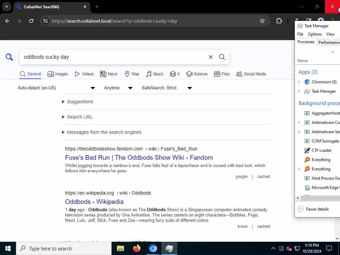This screenshot has height=255, width=340.
Task: Clear the search query with X
Action: point(211,57)
